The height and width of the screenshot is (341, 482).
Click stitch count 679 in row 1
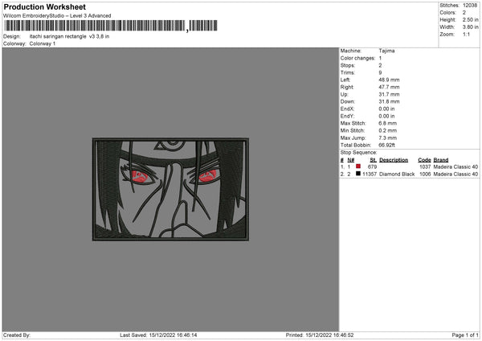[372, 166]
